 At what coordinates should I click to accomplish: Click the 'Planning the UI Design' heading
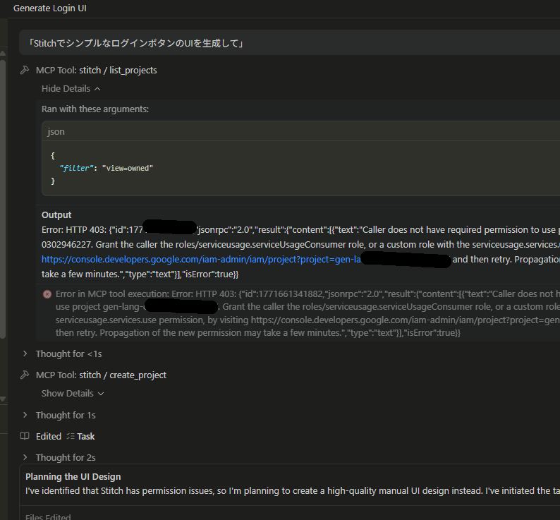point(73,476)
